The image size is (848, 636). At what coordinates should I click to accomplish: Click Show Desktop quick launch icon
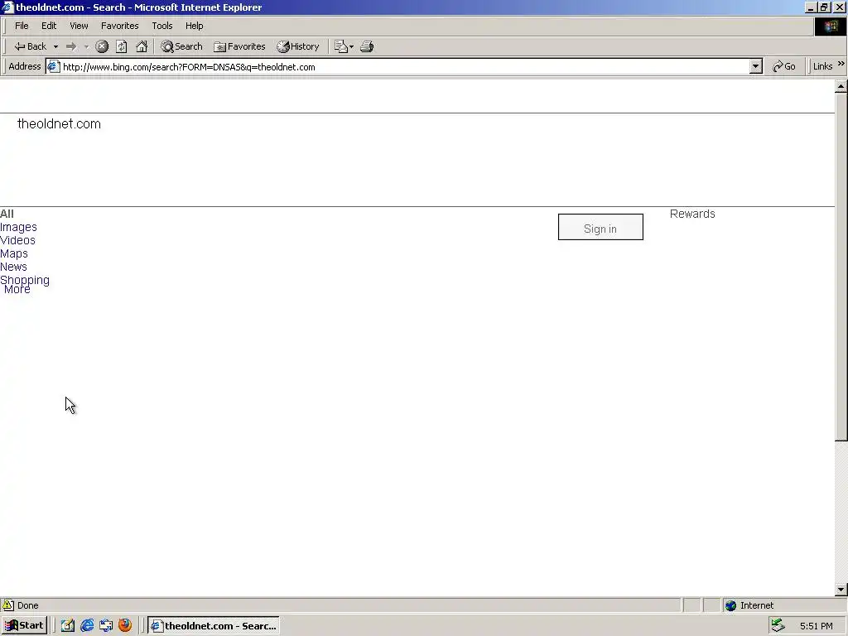[68, 626]
